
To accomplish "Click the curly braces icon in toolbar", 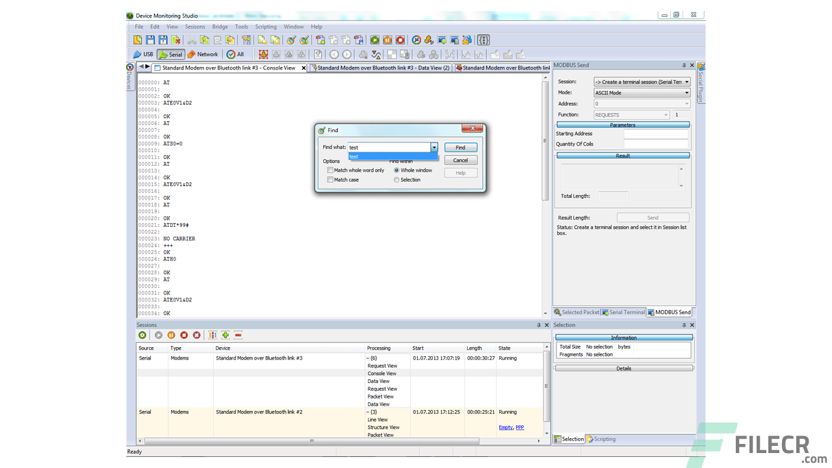I will [x=484, y=40].
